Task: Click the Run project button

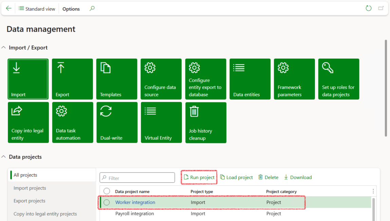Action: point(199,177)
